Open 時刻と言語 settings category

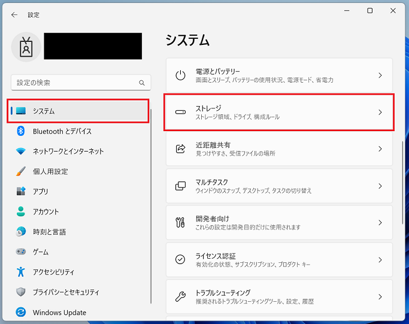[x=78, y=232]
